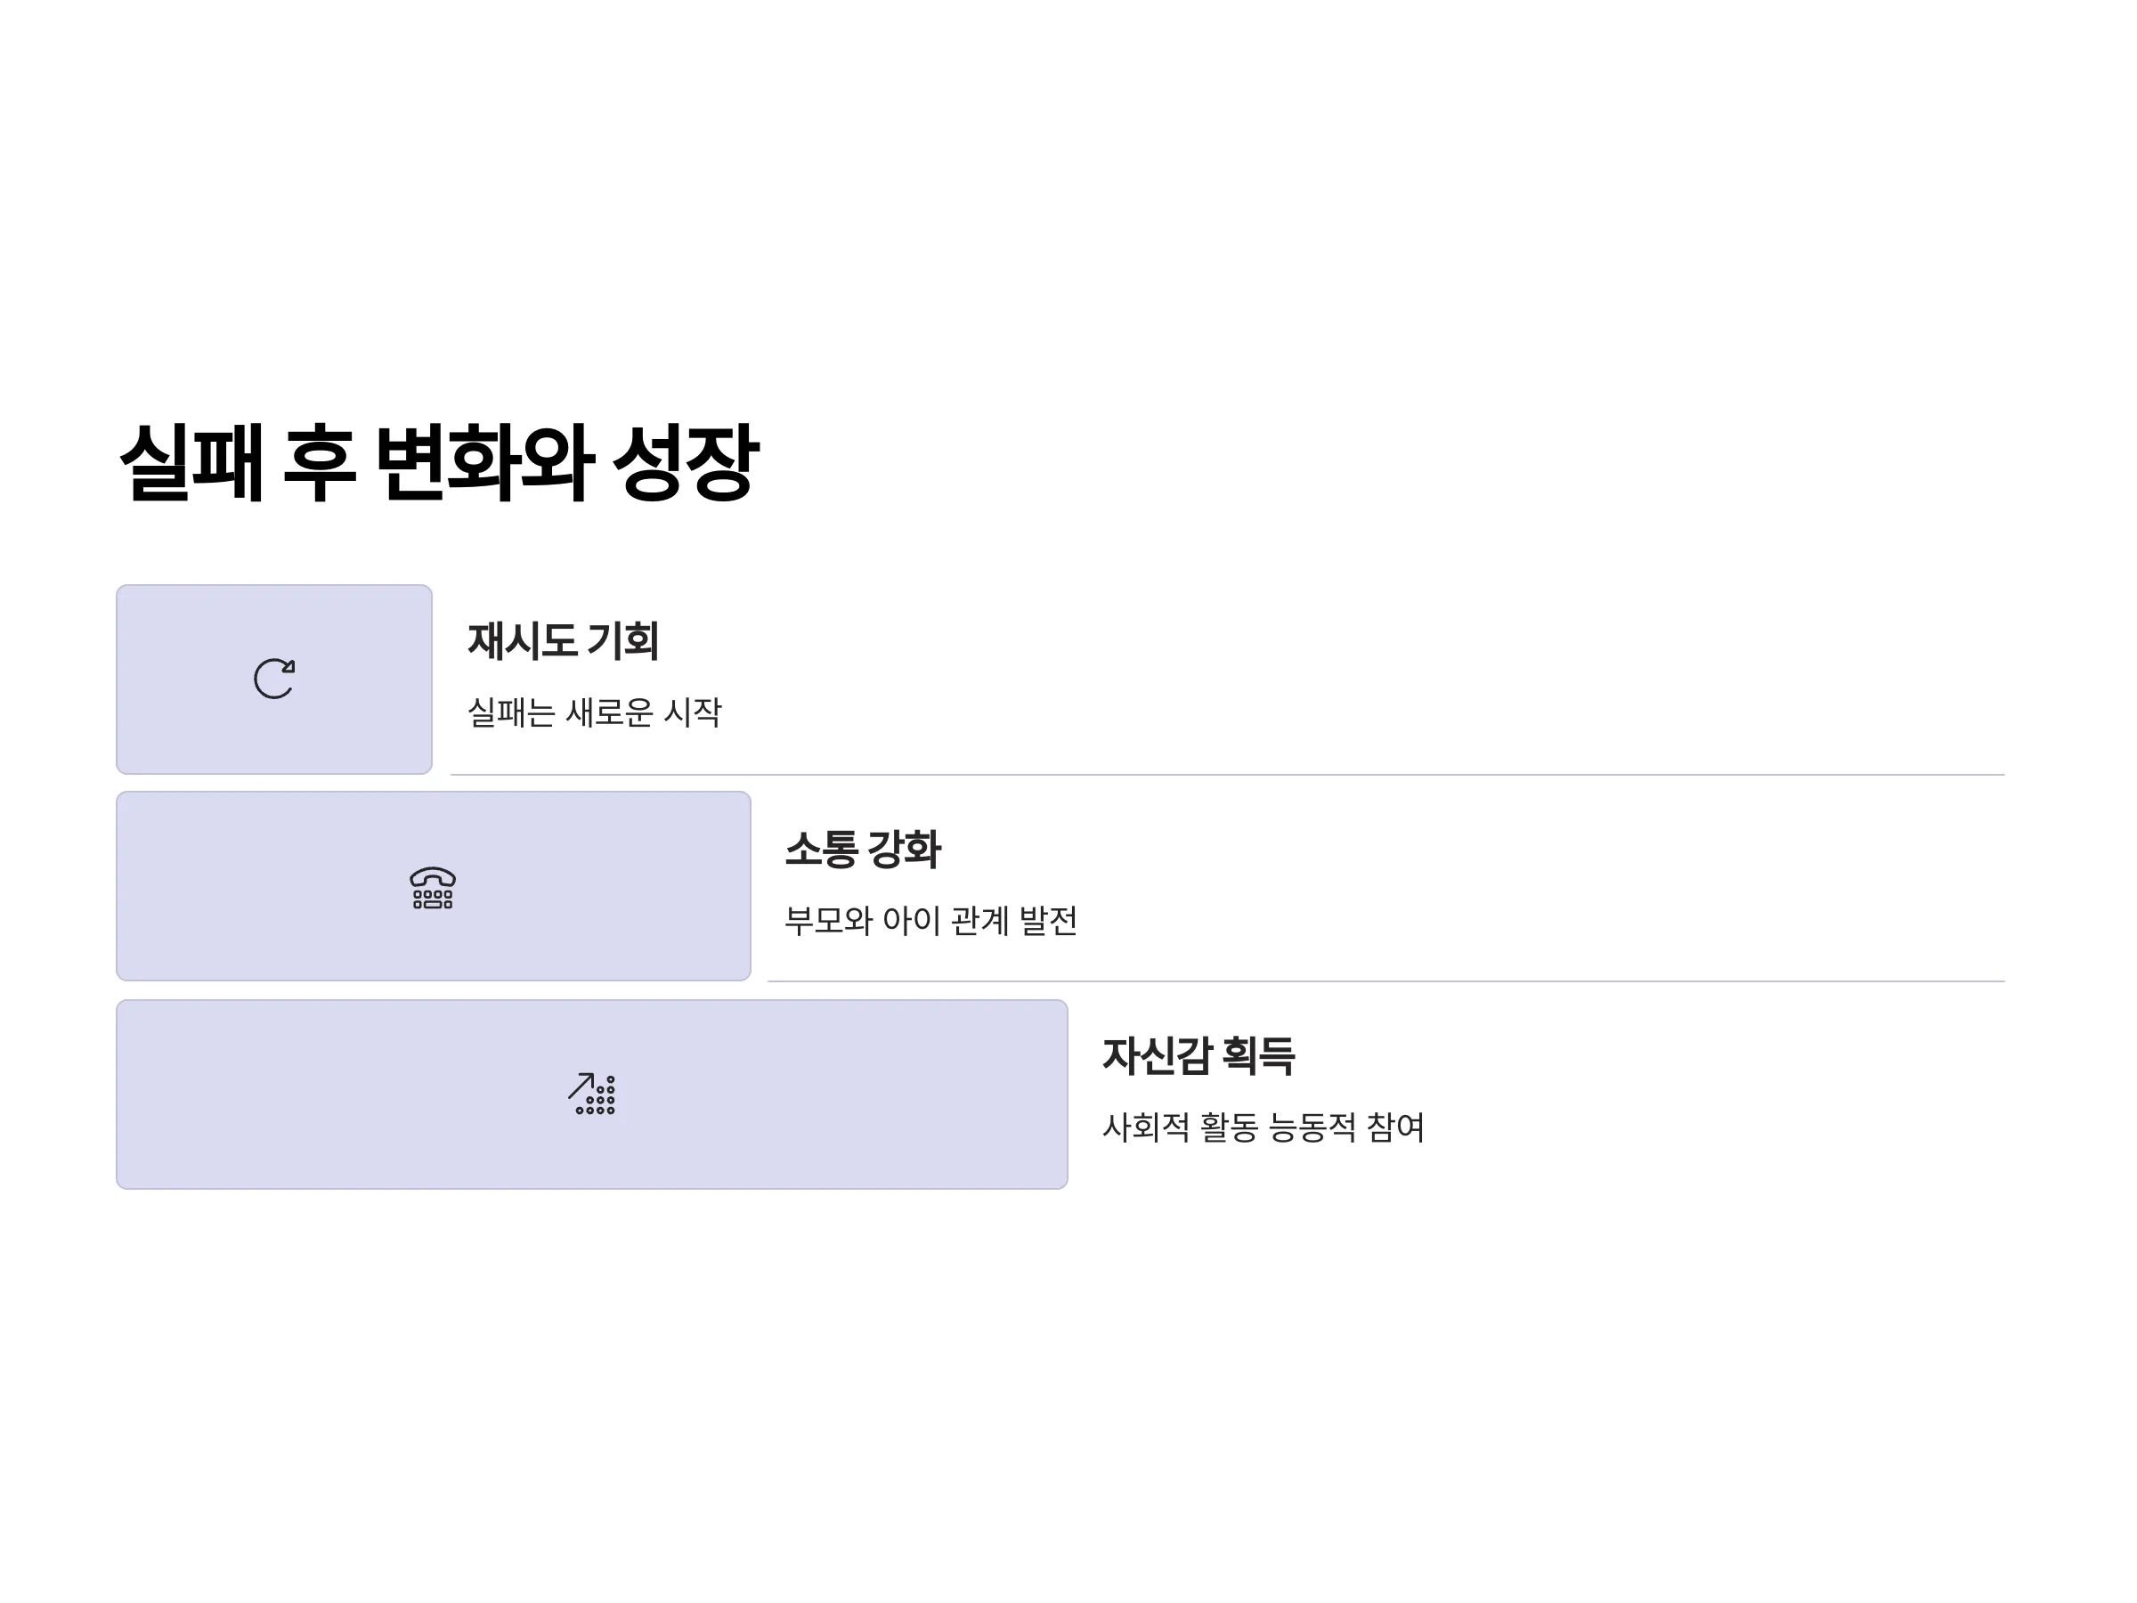Select the widest lavender box, right of its icon
Viewport: 2137px width, 1603px height.
(841, 1094)
